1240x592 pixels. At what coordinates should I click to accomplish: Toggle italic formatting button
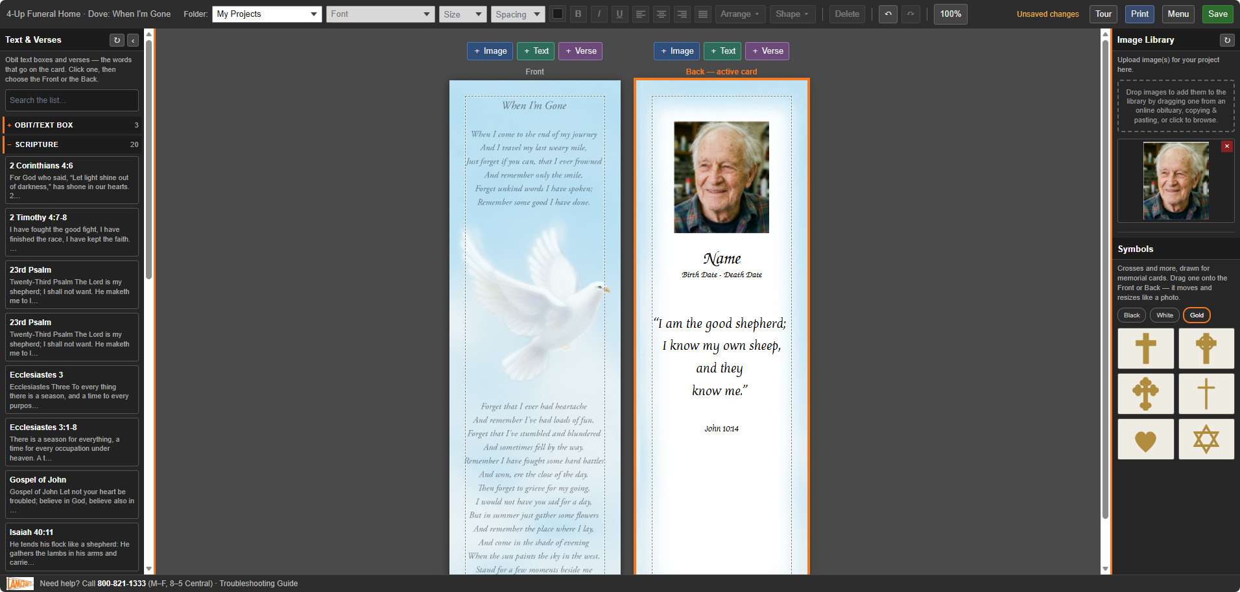pos(599,14)
